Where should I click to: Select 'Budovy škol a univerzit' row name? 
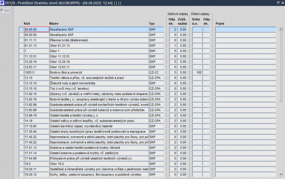pos(99,73)
